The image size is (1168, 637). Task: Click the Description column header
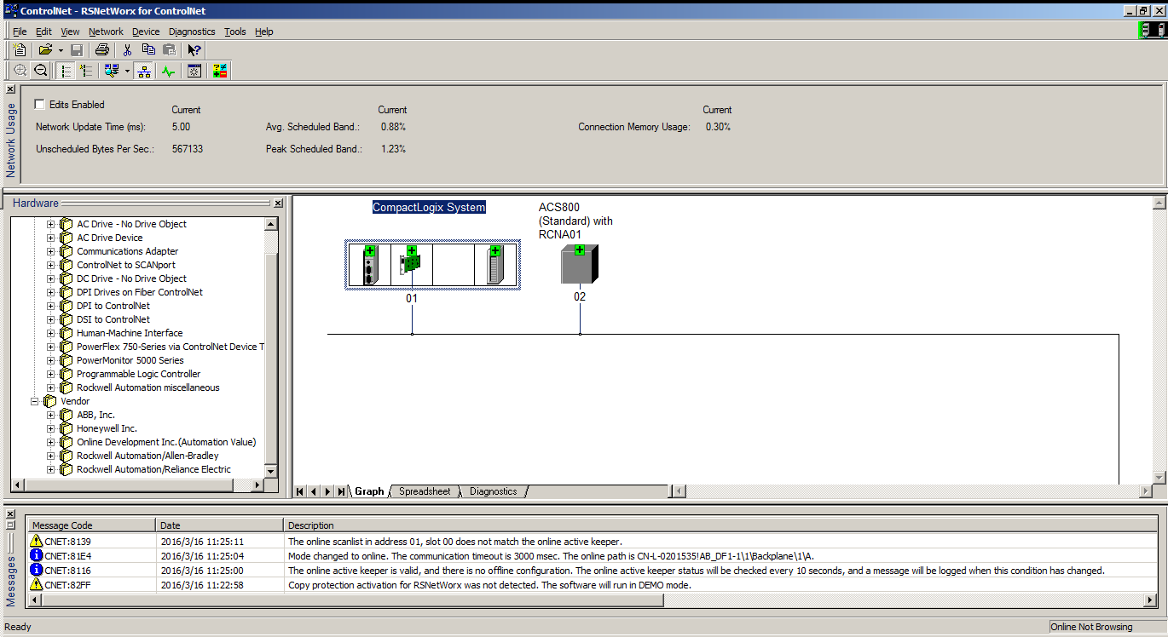point(310,525)
